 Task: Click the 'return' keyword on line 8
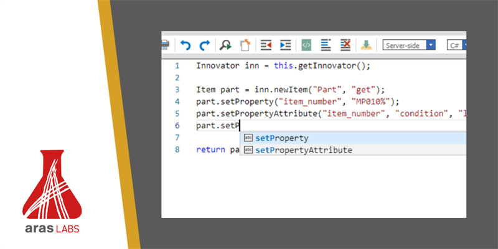(x=211, y=149)
